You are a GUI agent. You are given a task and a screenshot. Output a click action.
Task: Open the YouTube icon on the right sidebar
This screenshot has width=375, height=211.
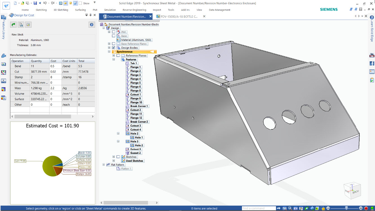[372, 55]
